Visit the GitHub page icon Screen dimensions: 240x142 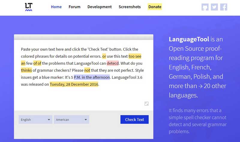[205, 7]
